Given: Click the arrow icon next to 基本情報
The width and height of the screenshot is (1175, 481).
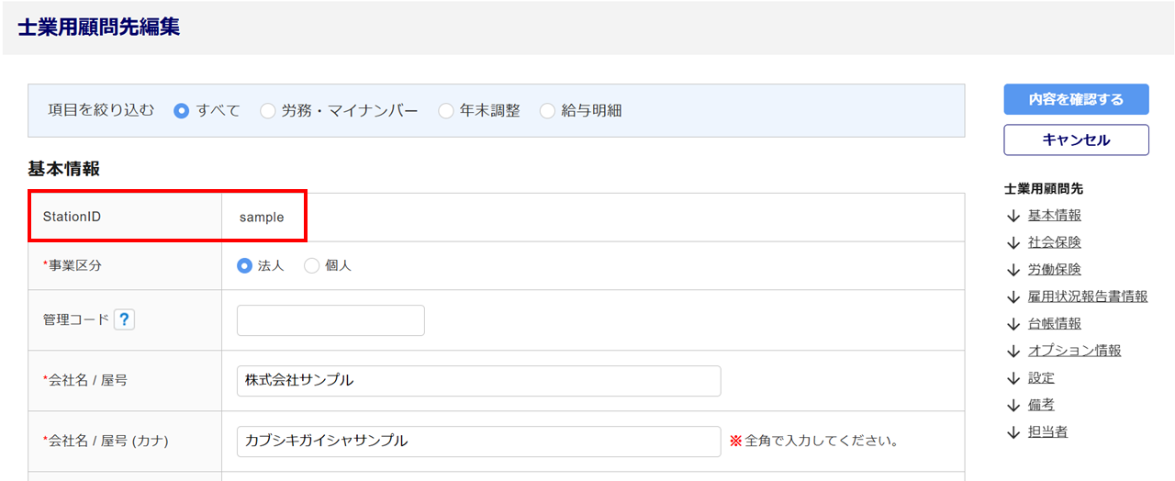Looking at the screenshot, I should 1013,216.
